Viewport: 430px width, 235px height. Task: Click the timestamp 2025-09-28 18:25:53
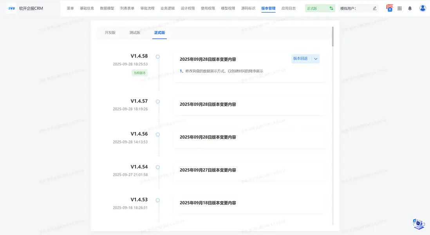click(130, 64)
